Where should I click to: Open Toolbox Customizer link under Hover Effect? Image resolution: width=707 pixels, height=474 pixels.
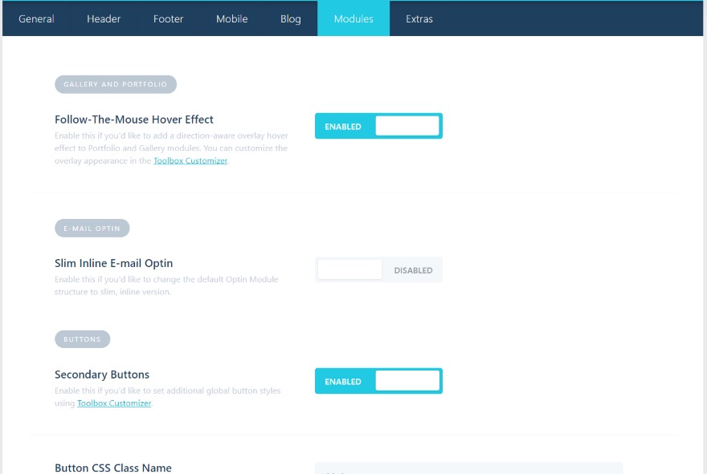tap(190, 160)
